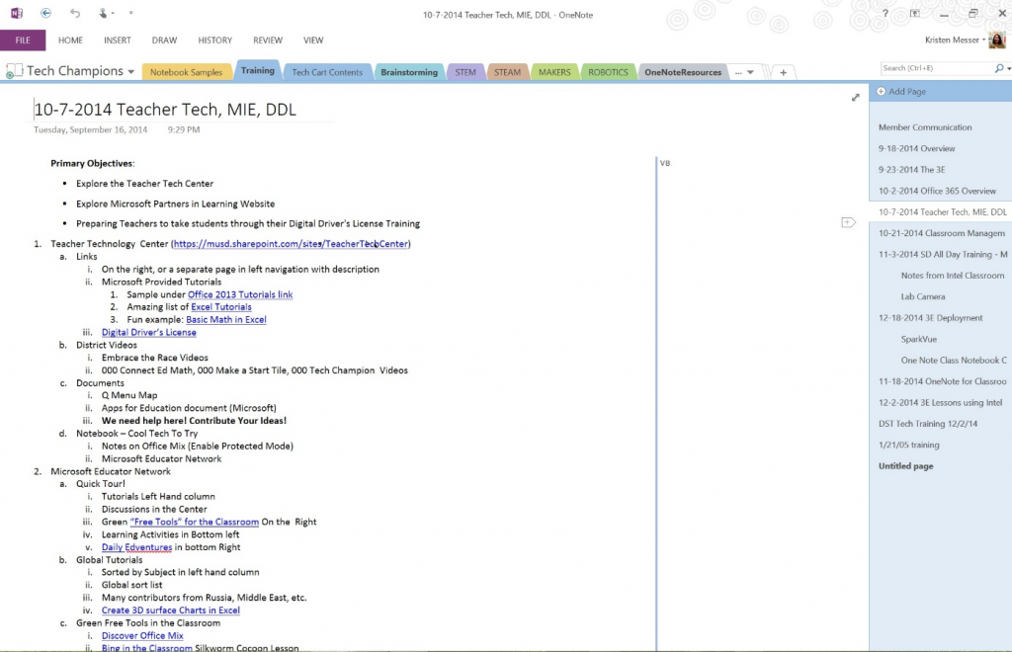Open the Excel Tutorials link
Viewport: 1012px width, 652px height.
(220, 306)
